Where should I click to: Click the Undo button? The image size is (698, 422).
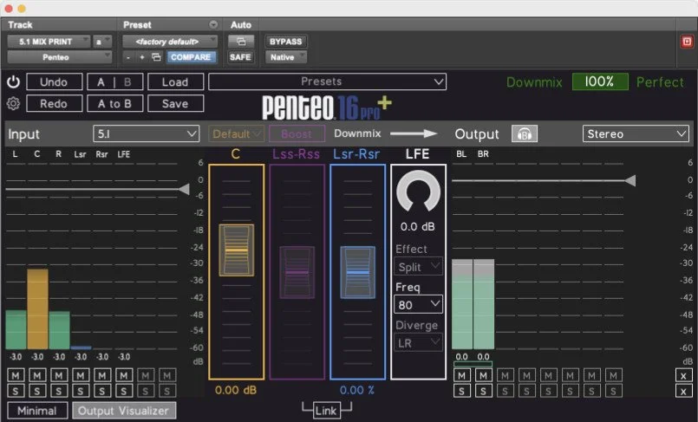(55, 82)
